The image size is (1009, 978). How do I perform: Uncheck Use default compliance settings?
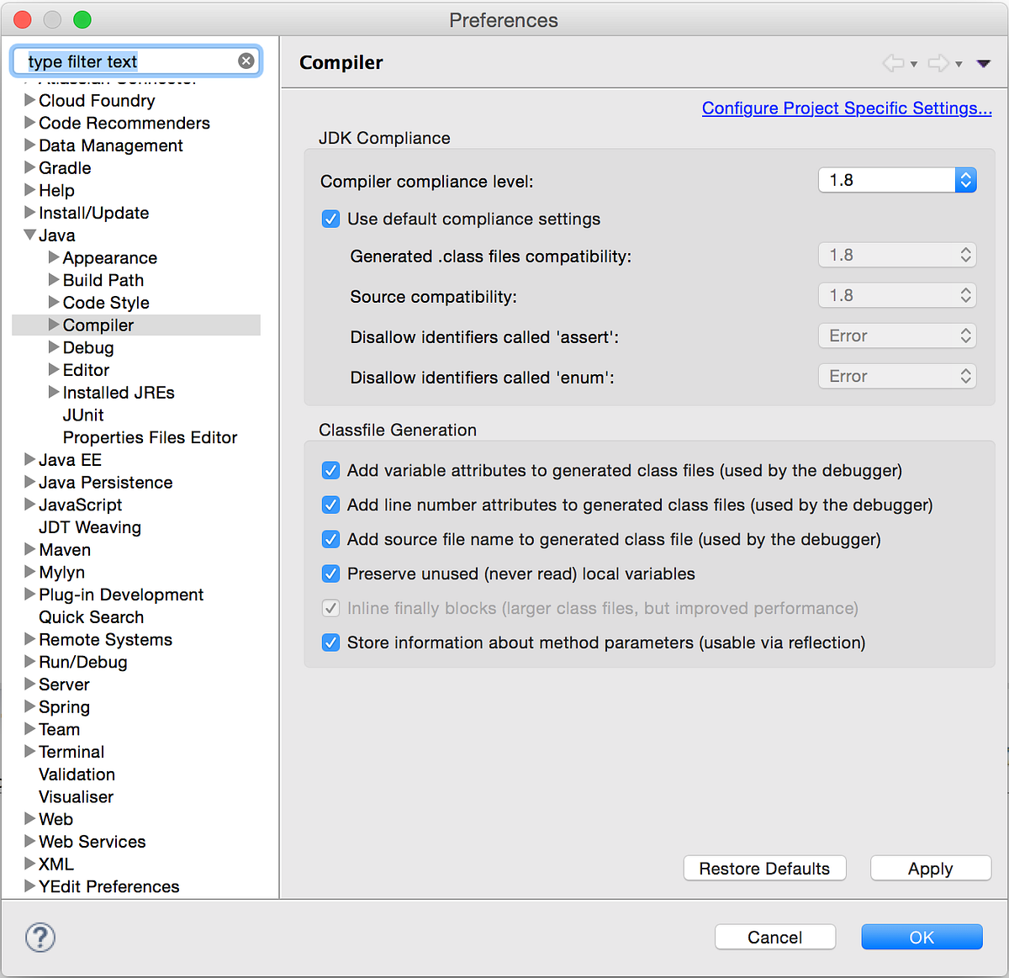click(x=330, y=219)
